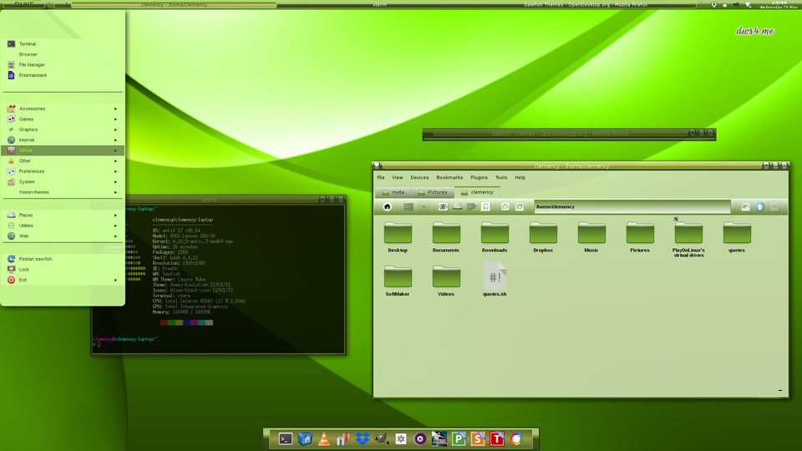The width and height of the screenshot is (802, 451).
Task: Reload folder with the refresh icon
Action: tap(519, 206)
